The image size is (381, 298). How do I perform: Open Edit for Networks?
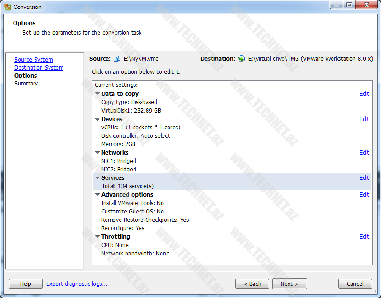364,153
